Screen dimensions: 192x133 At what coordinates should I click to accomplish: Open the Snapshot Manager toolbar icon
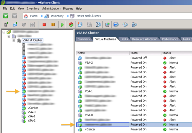click(98, 25)
